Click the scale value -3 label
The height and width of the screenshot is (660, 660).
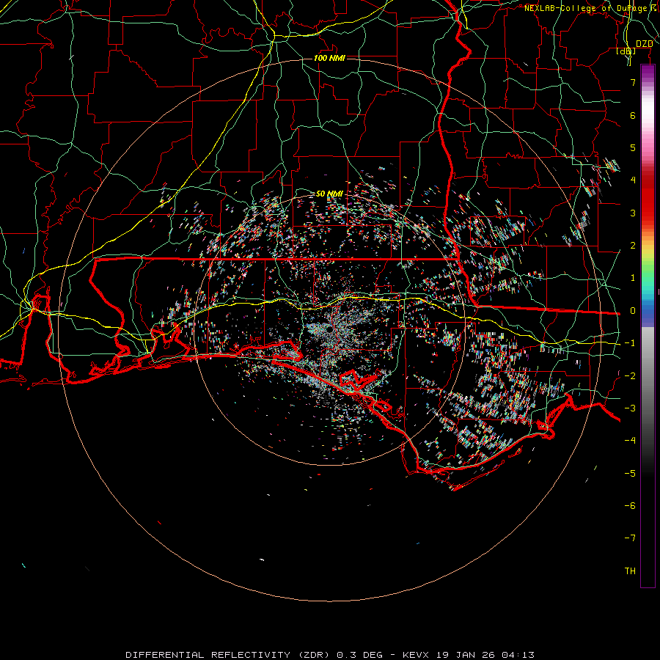(630, 408)
